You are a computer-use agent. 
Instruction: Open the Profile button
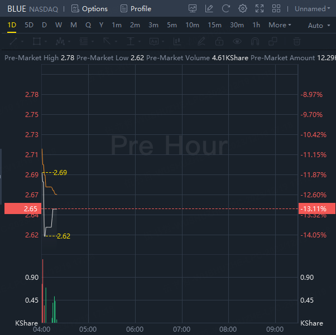136,9
